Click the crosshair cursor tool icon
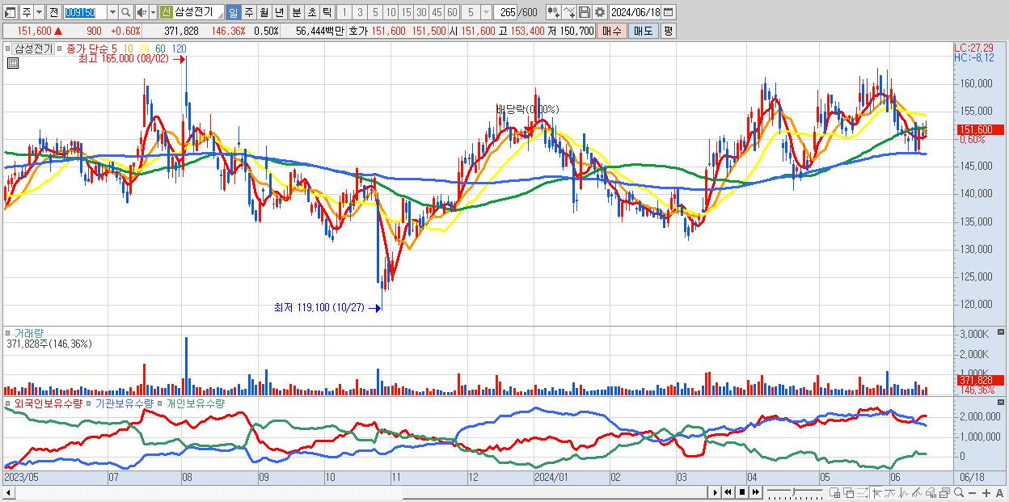The image size is (1009, 502). [876, 492]
